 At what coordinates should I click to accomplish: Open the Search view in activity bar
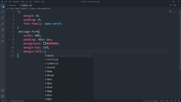tap(3, 12)
